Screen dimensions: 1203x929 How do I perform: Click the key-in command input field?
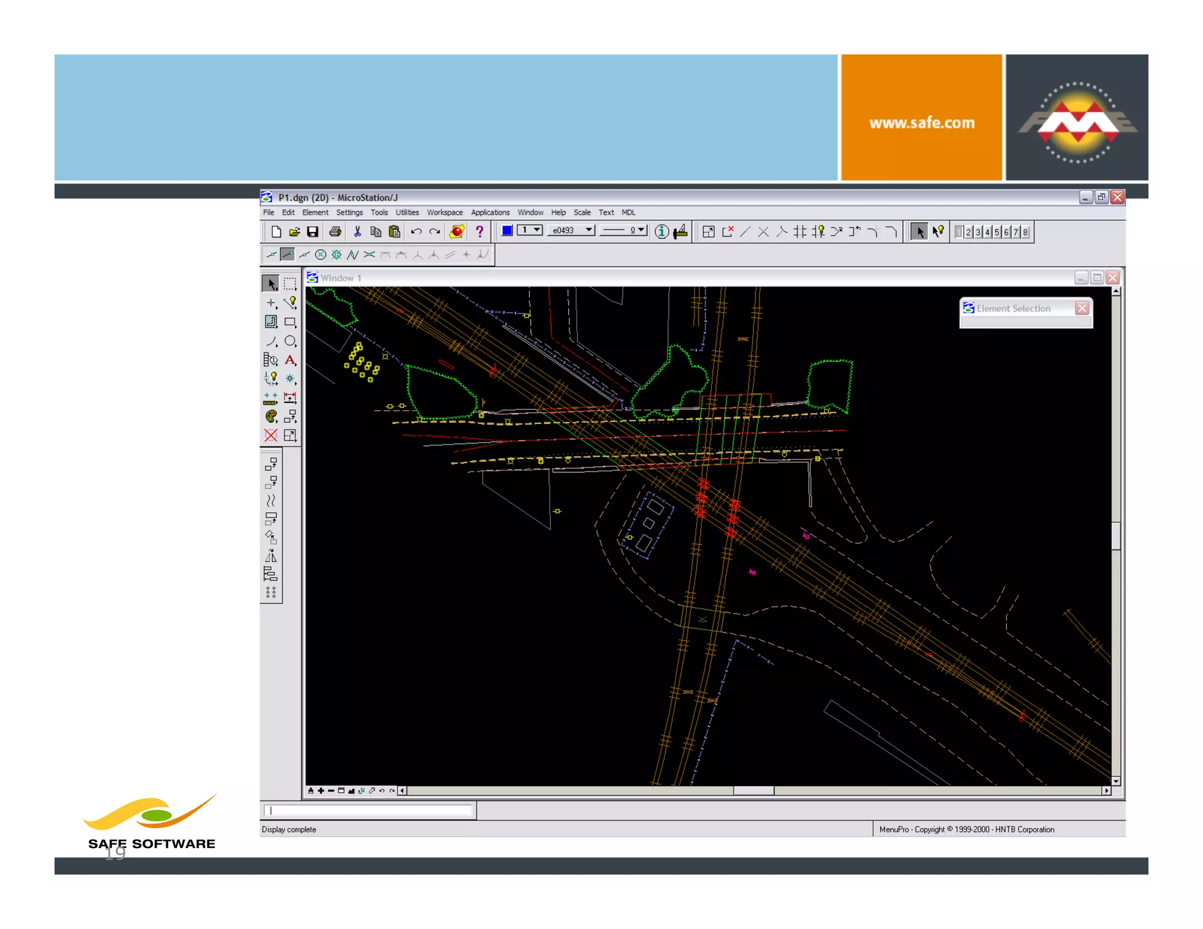[x=369, y=811]
